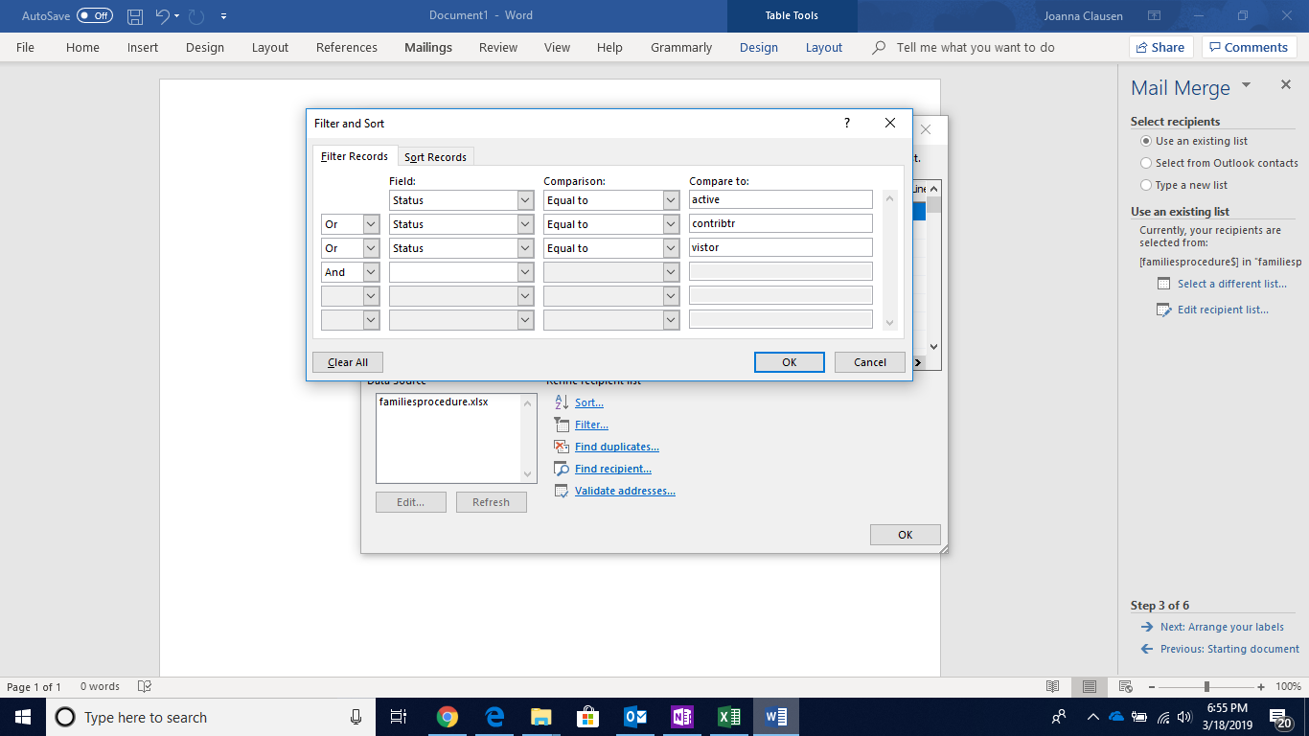Image resolution: width=1309 pixels, height=736 pixels.
Task: Click OK in Filter and Sort dialog
Action: (x=790, y=362)
